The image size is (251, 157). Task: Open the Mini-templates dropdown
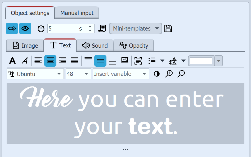point(135,28)
